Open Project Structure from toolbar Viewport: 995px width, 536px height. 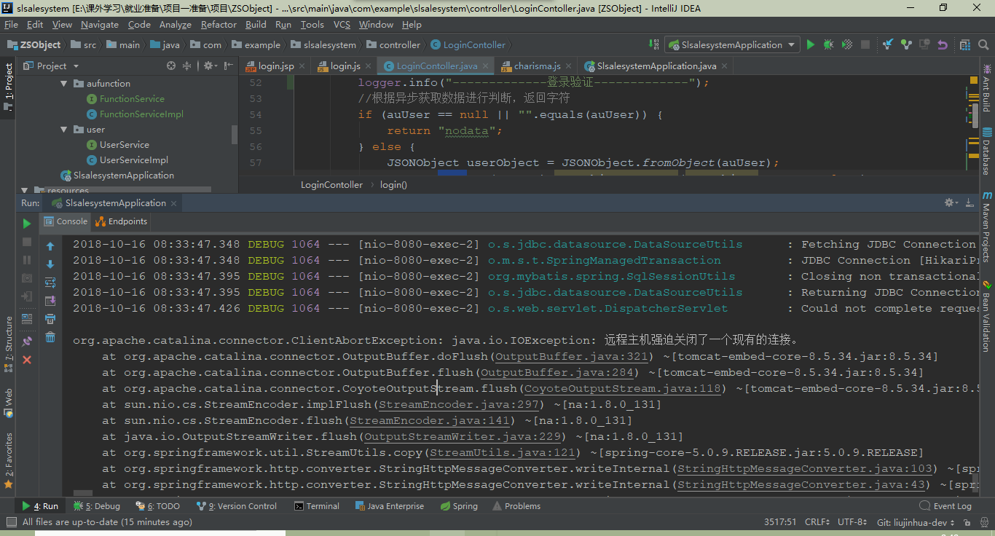964,44
